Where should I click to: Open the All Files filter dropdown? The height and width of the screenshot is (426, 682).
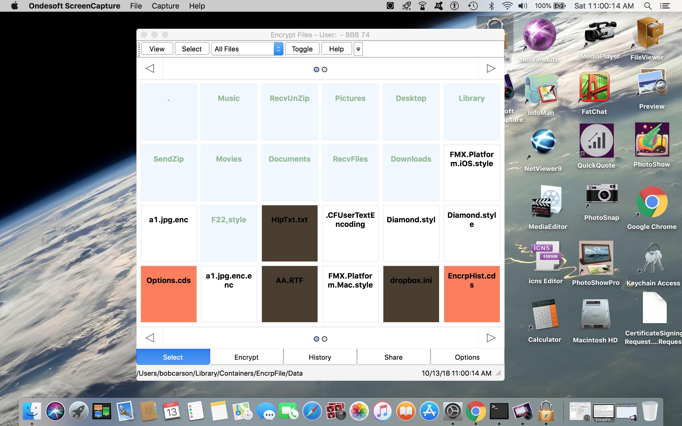coord(247,49)
